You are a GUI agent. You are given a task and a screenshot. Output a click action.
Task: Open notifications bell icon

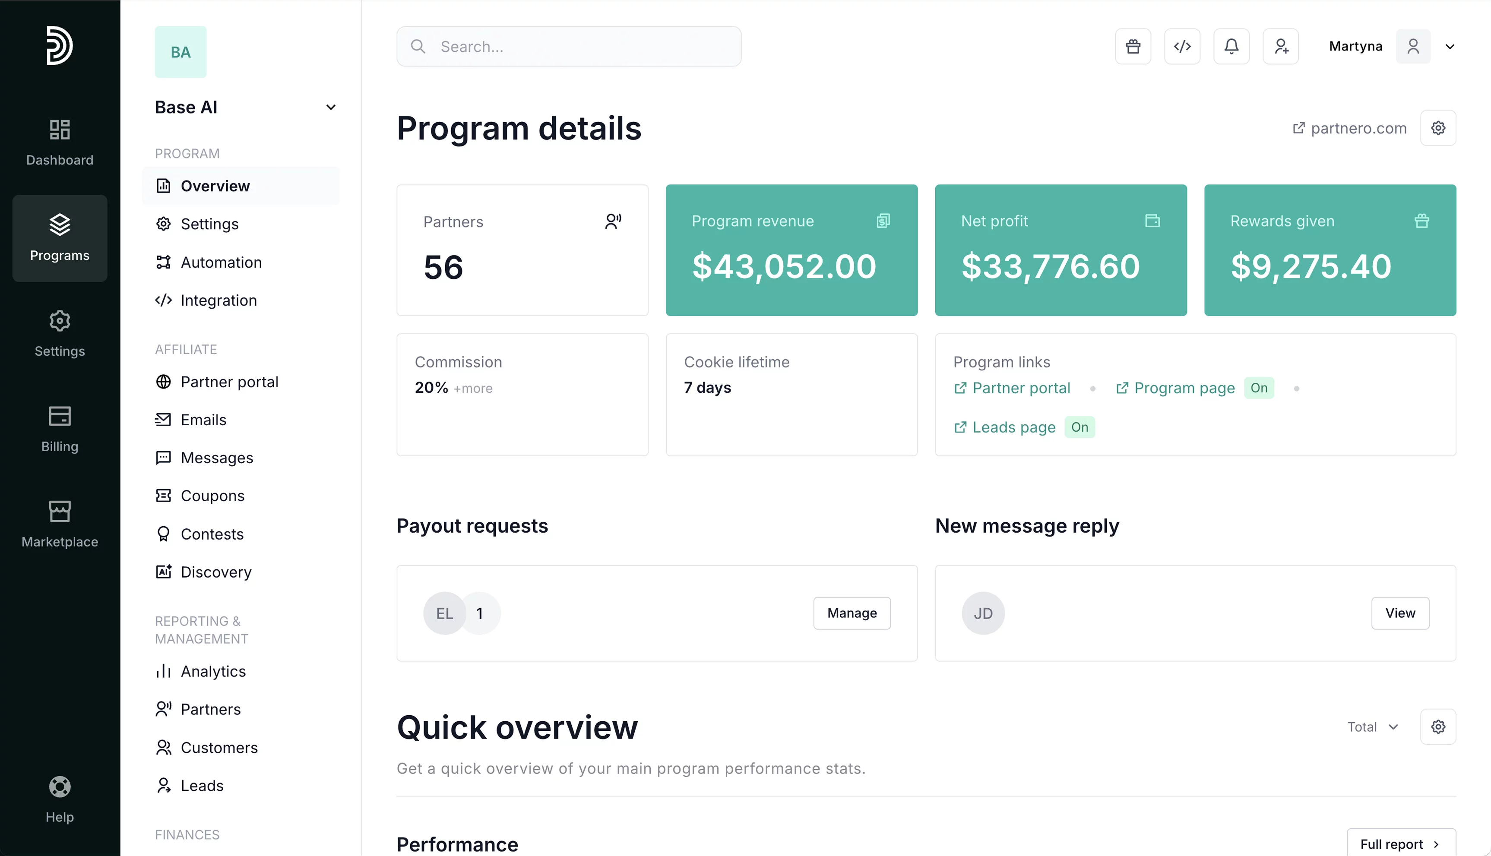(1231, 47)
